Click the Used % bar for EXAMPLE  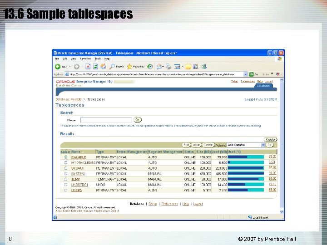tap(246, 157)
